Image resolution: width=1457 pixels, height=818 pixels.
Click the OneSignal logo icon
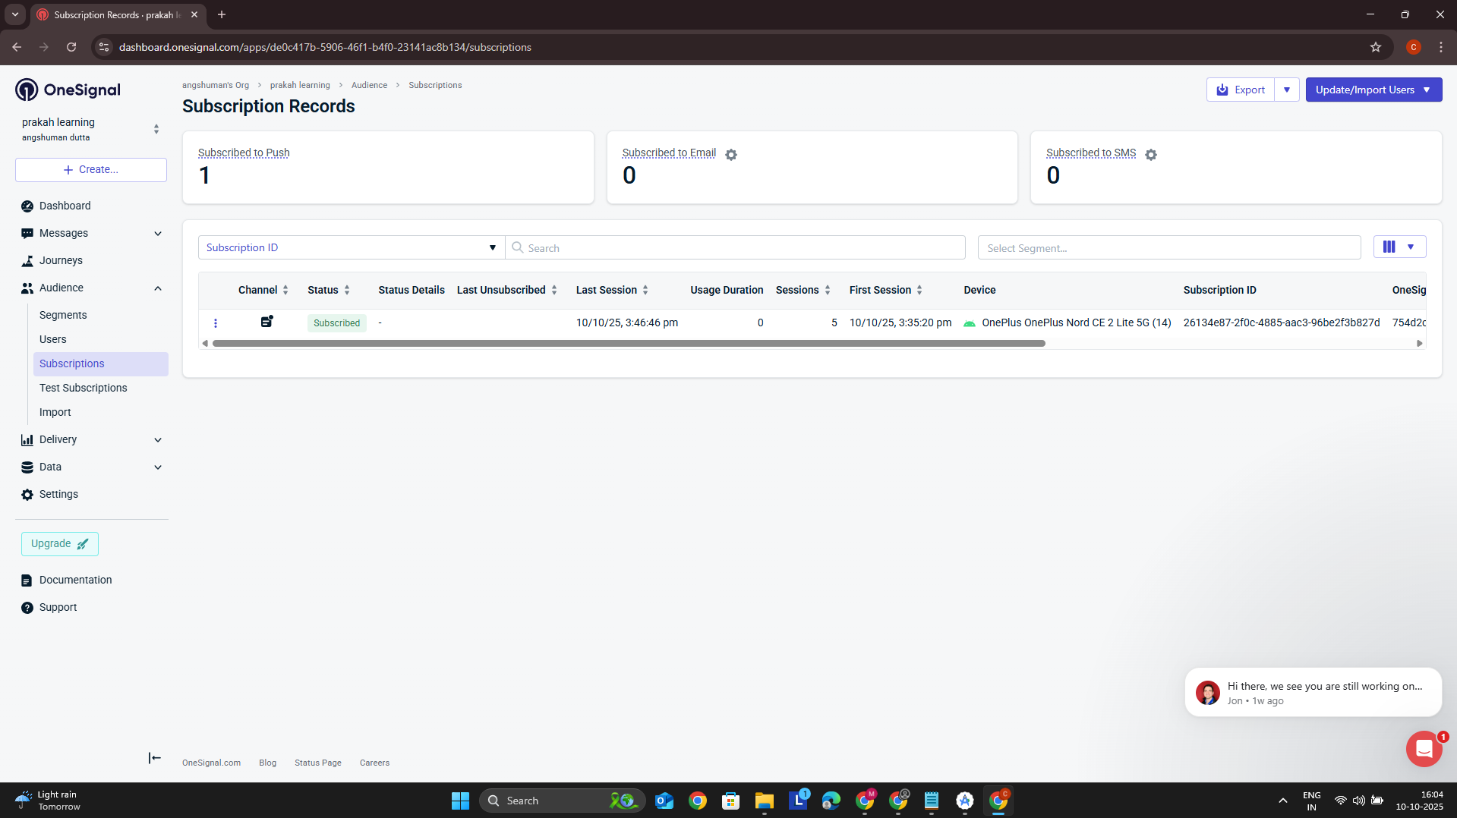27,90
